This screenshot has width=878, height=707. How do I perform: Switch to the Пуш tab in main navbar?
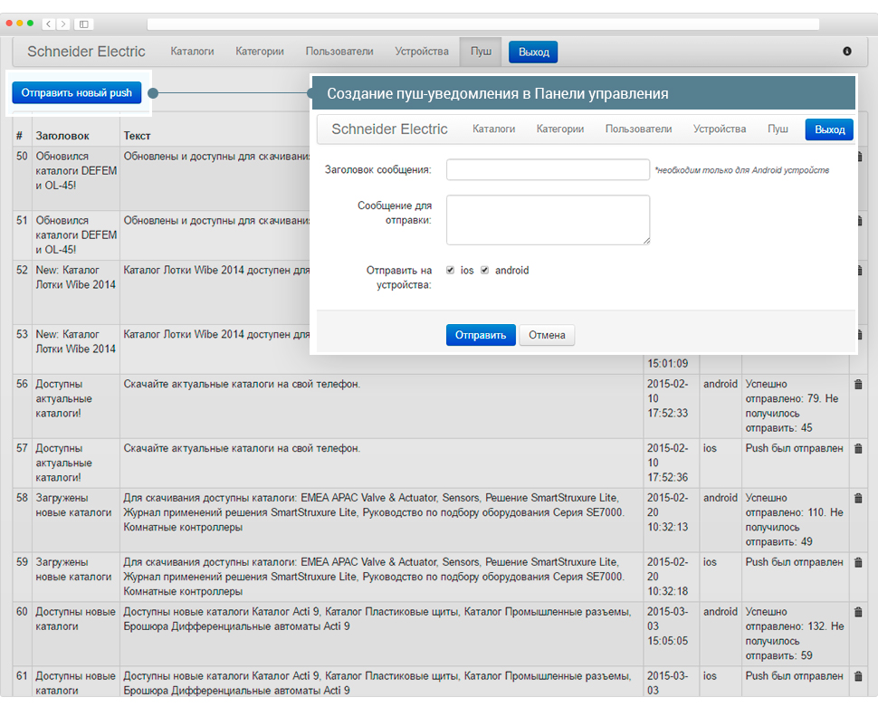[481, 52]
